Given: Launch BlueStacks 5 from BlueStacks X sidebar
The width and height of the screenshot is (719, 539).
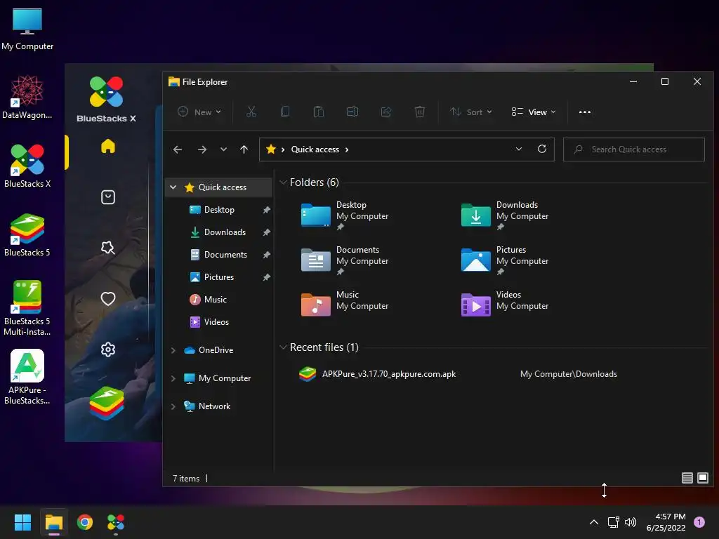Looking at the screenshot, I should 107,404.
